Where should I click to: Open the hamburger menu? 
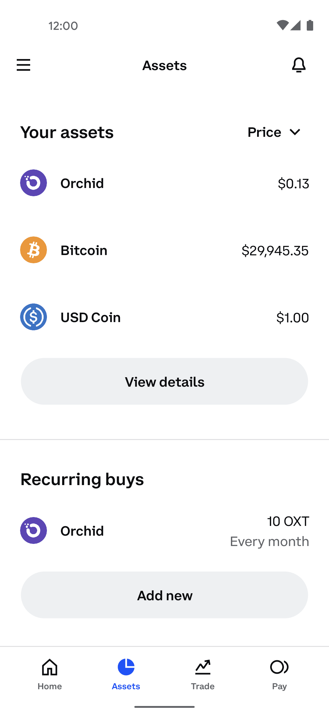coord(23,65)
